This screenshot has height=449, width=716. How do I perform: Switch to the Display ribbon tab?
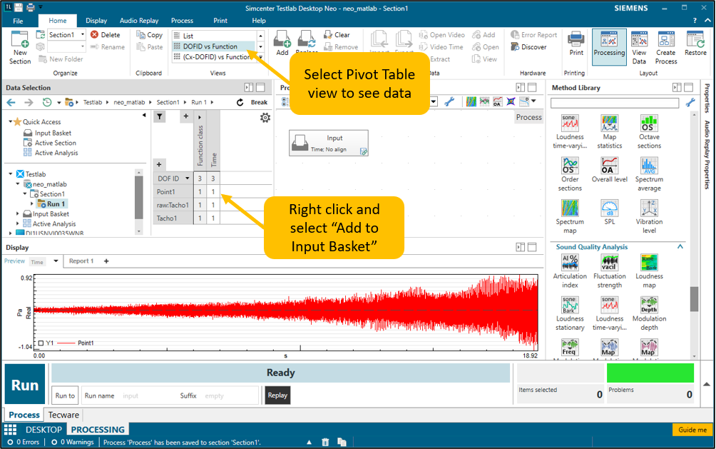tap(96, 21)
